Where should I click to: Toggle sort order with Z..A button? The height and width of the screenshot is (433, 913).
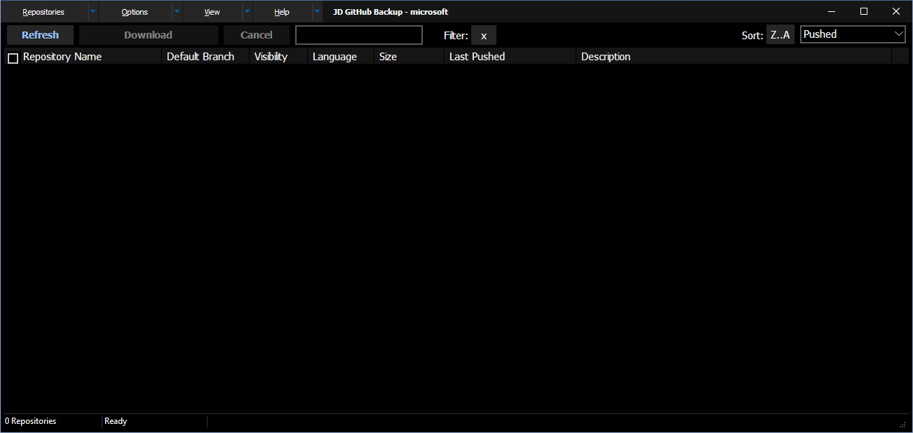click(780, 35)
